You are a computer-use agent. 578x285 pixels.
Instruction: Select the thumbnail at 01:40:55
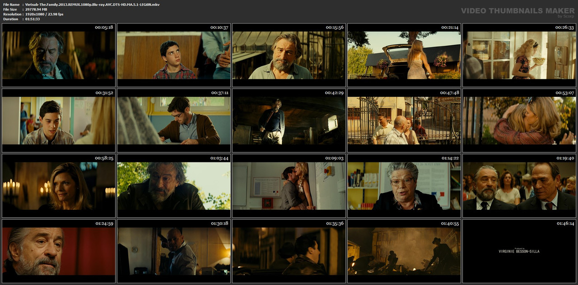(404, 251)
